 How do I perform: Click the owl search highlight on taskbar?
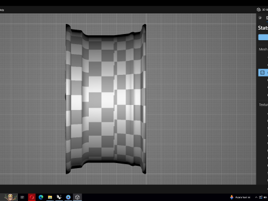pyautogui.click(x=10, y=197)
